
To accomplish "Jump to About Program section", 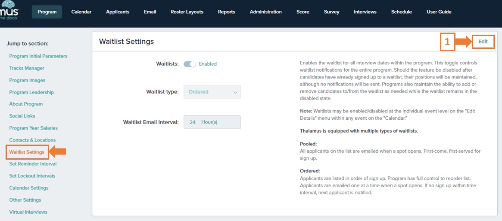I will point(26,104).
